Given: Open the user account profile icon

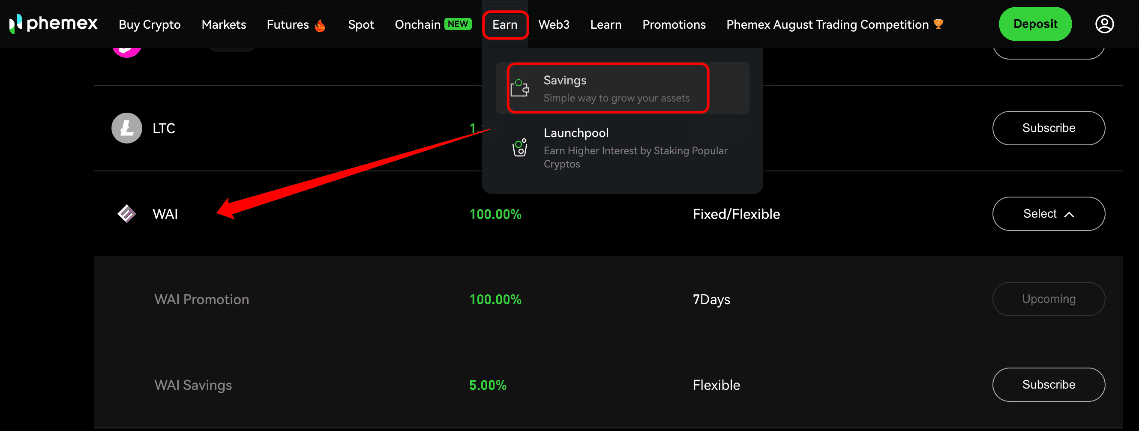Looking at the screenshot, I should pyautogui.click(x=1104, y=24).
